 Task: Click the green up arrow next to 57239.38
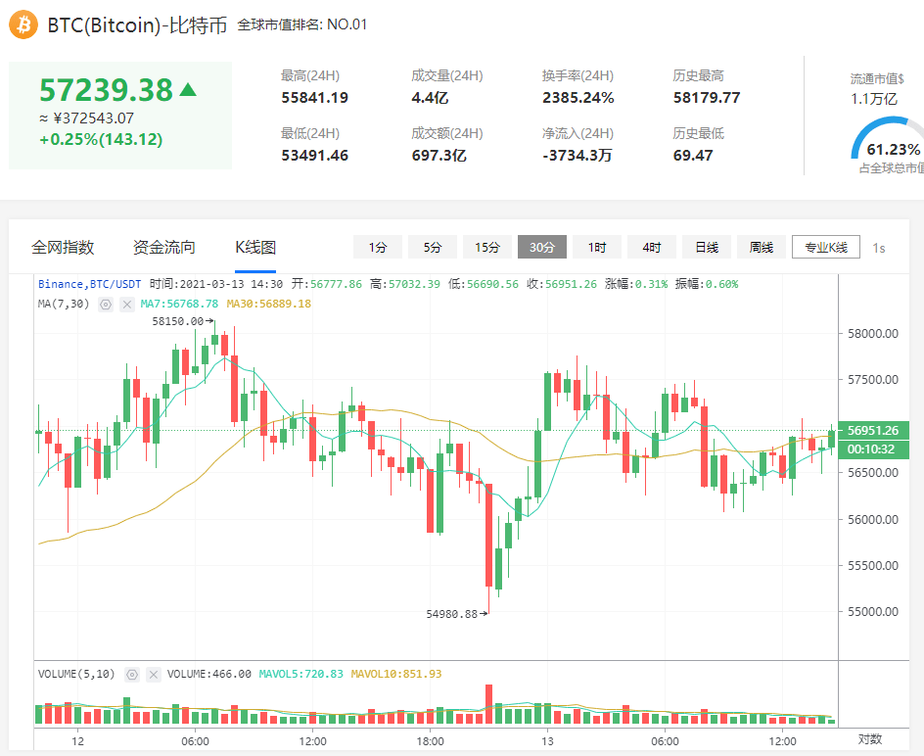(188, 90)
